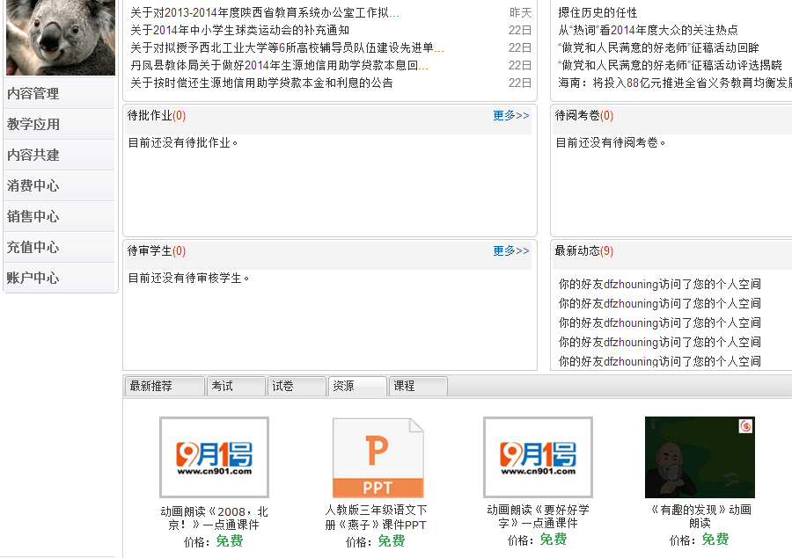Click the koala profile avatar image
This screenshot has height=558, width=792.
[60, 37]
